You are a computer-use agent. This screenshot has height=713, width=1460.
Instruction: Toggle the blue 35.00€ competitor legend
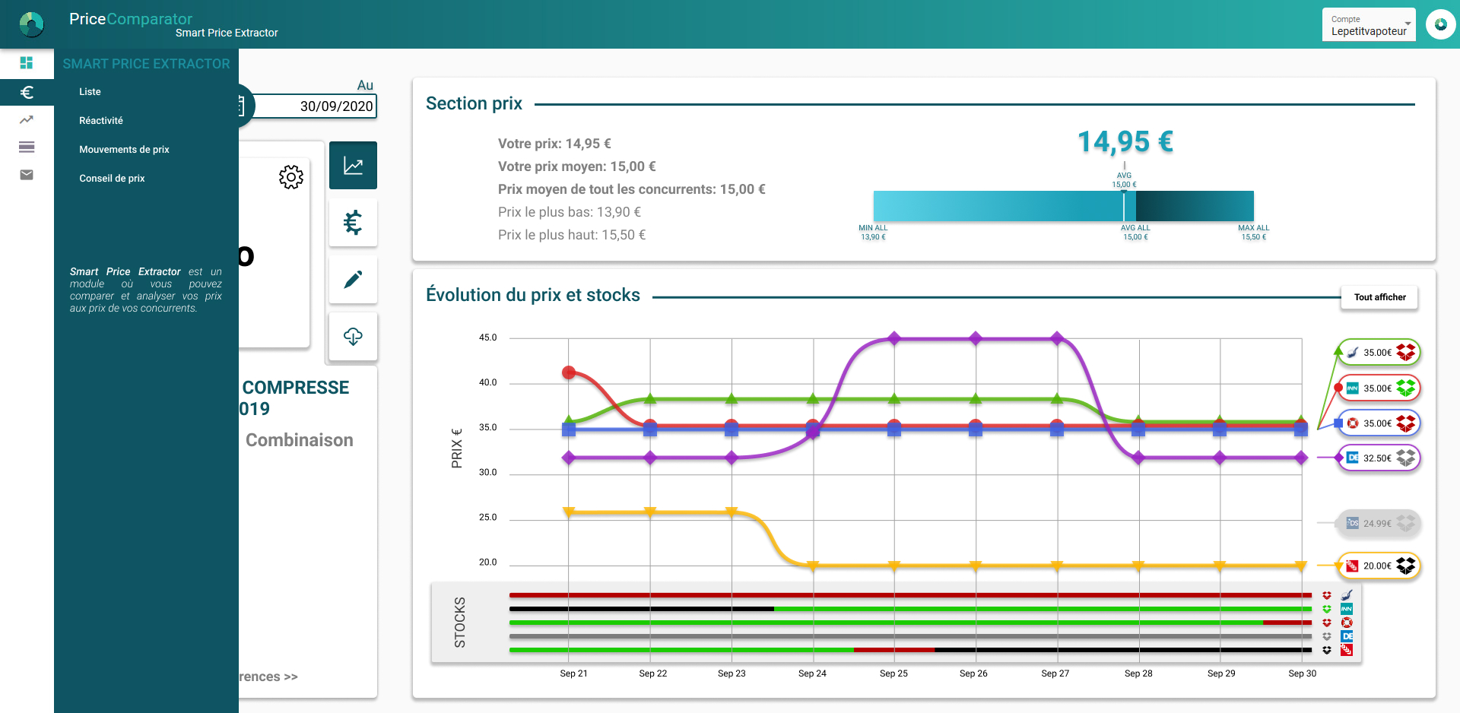click(1378, 423)
